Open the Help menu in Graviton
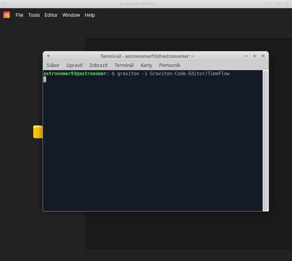The height and width of the screenshot is (261, 292). point(90,15)
